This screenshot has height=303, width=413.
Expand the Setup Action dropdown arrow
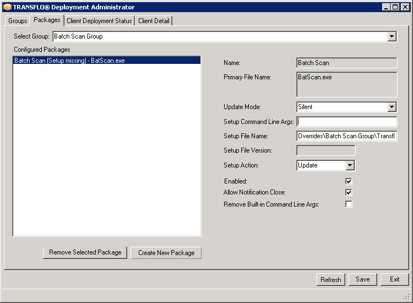point(350,165)
